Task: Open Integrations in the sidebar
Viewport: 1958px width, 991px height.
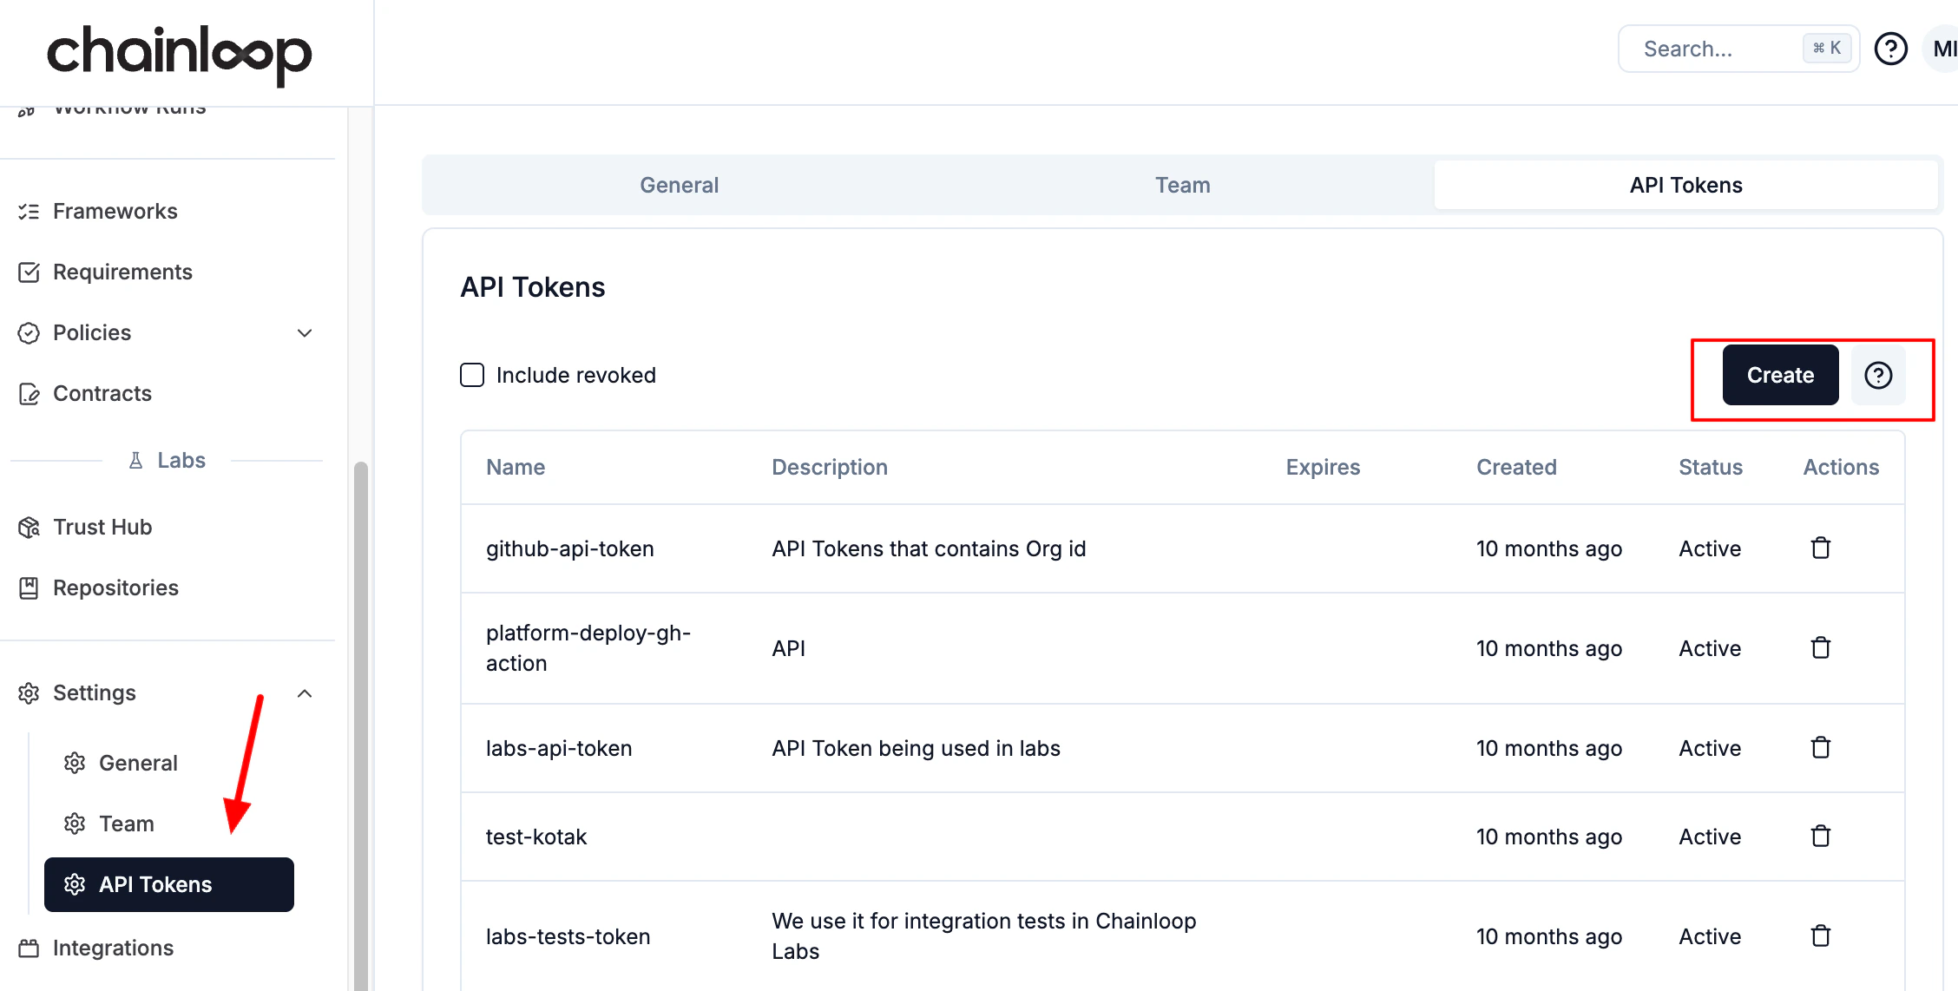Action: [x=113, y=948]
